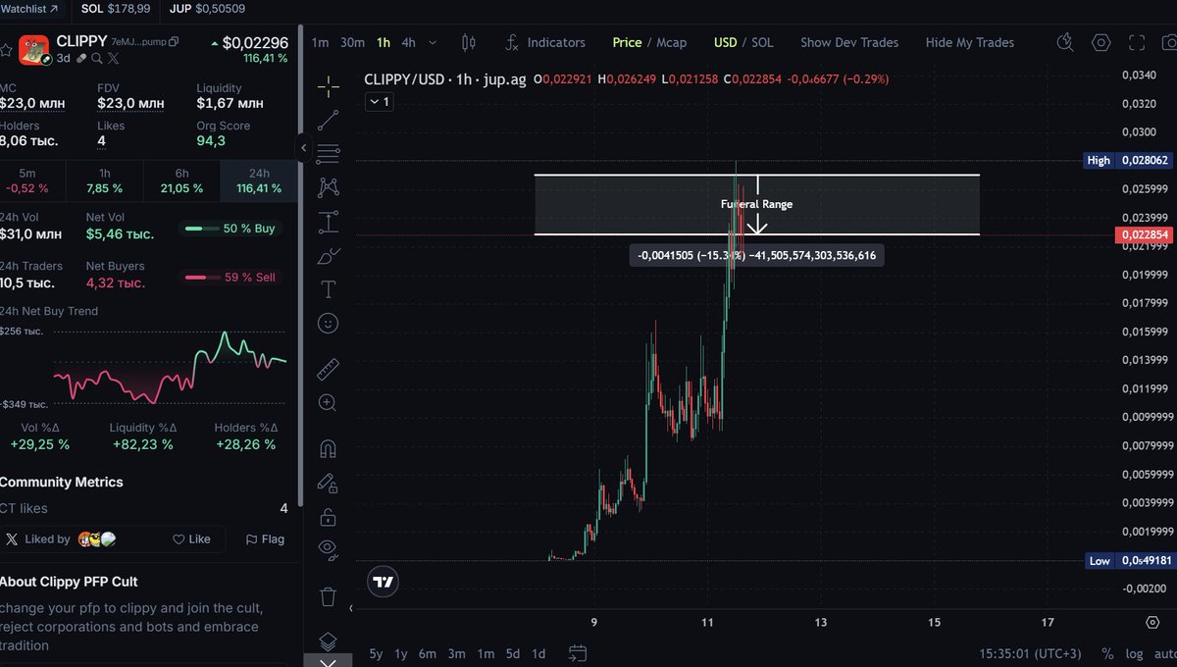This screenshot has width=1177, height=667.
Task: Switch chart to Price view
Action: (627, 42)
